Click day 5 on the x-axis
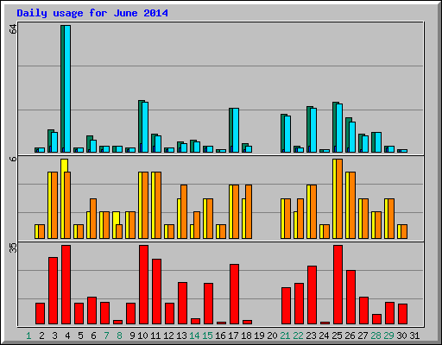Image resolution: width=442 pixels, height=345 pixels. [80, 336]
